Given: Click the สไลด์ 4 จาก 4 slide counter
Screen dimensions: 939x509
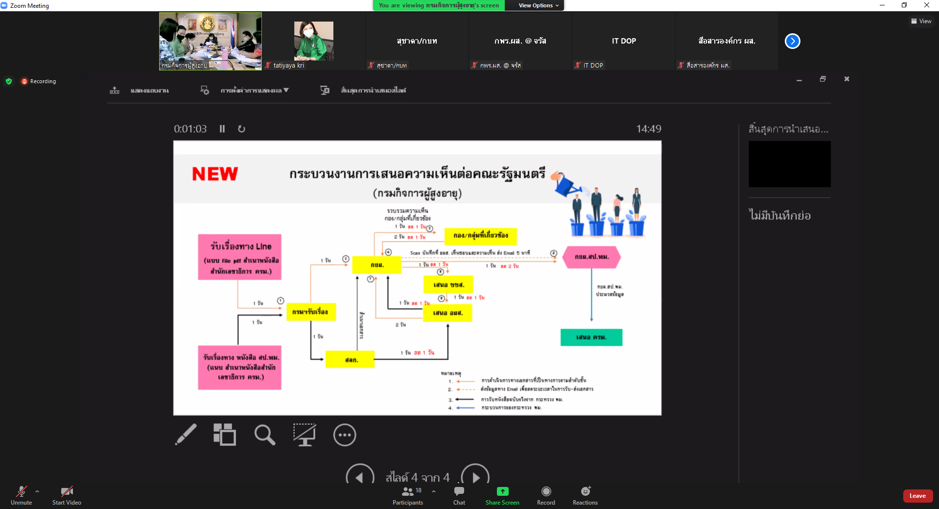Looking at the screenshot, I should (x=417, y=477).
